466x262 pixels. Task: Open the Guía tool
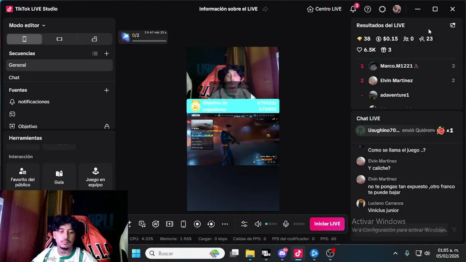click(59, 177)
